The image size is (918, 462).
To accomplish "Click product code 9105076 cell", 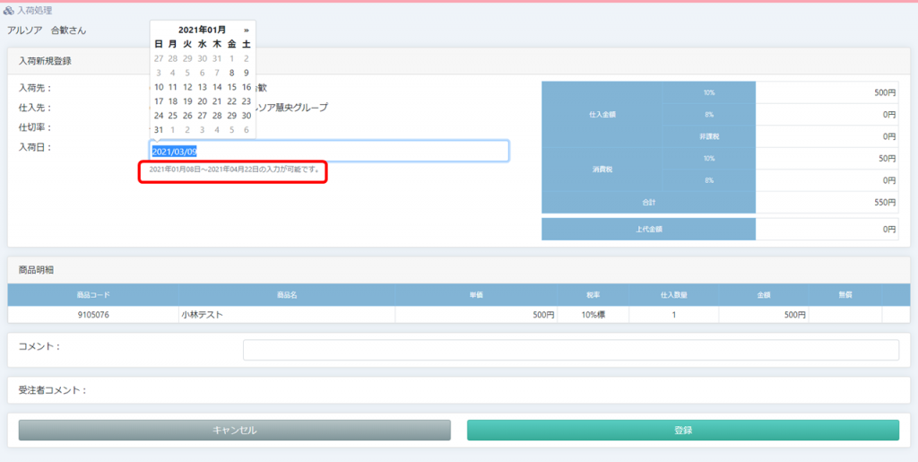I will pos(93,315).
